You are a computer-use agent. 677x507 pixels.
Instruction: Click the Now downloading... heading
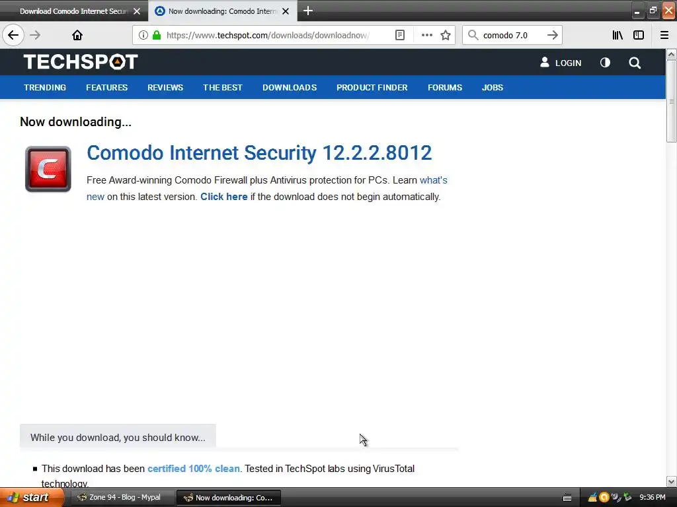[x=75, y=122]
